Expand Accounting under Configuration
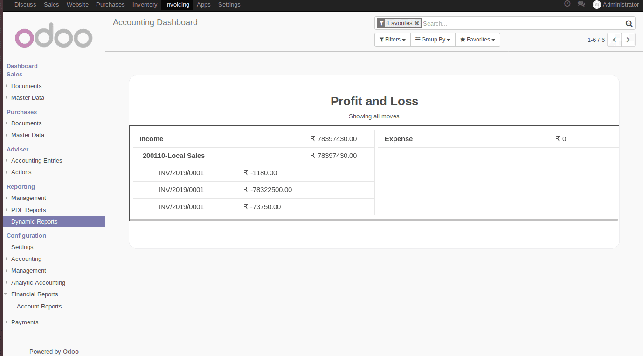The image size is (643, 356). [x=26, y=259]
